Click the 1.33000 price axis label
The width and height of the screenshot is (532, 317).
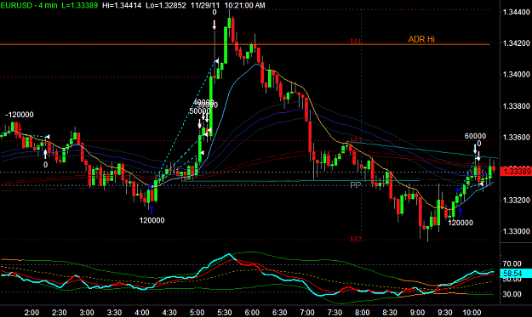pyautogui.click(x=517, y=231)
